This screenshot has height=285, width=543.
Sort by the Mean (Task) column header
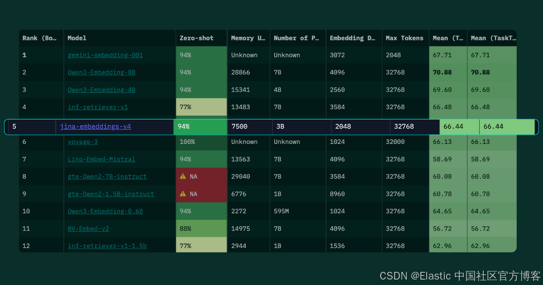click(x=448, y=38)
